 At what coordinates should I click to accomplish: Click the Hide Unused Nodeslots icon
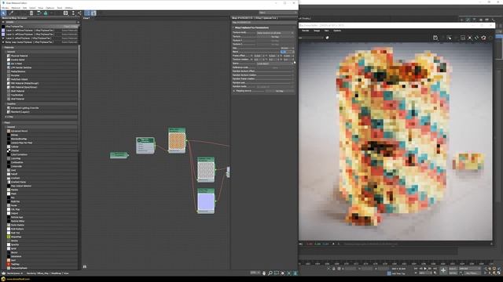(46, 13)
